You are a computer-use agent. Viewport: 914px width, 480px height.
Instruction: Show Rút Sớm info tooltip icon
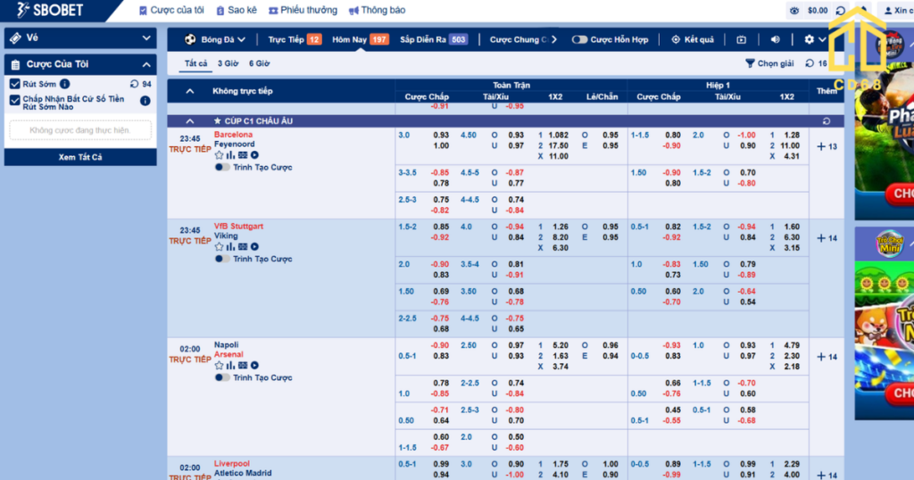pos(64,84)
